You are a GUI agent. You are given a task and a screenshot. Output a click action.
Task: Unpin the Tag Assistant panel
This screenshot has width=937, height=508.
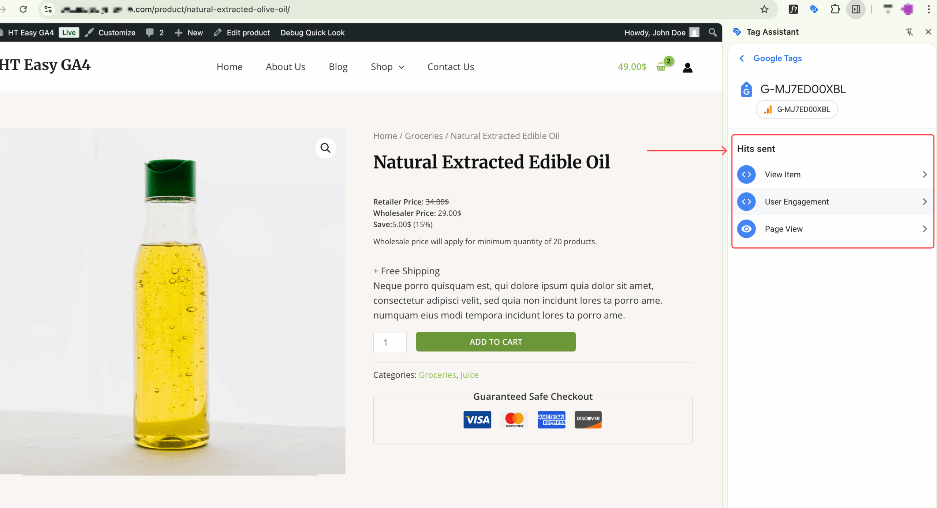coord(910,32)
